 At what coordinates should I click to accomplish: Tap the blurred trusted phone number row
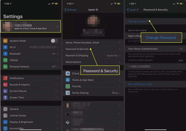click(155, 66)
